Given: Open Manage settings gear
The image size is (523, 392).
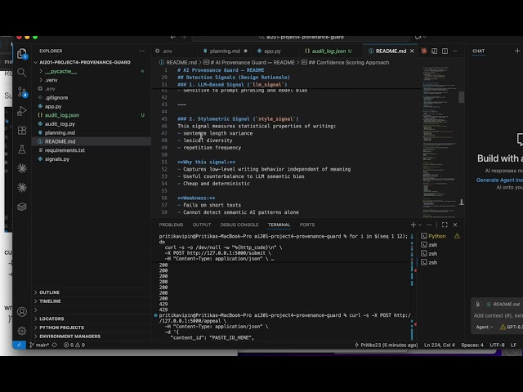Looking at the screenshot, I should pyautogui.click(x=22, y=331).
